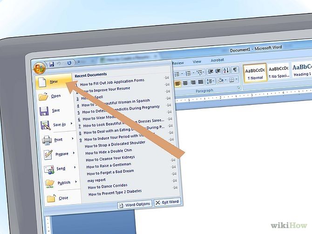312x234 pixels.
Task: Choose Open from the Office menu
Action: click(55, 96)
